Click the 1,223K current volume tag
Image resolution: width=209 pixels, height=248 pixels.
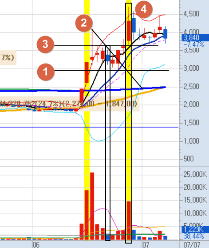pos(195,229)
